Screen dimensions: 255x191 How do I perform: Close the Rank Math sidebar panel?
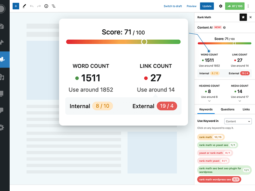250,17
